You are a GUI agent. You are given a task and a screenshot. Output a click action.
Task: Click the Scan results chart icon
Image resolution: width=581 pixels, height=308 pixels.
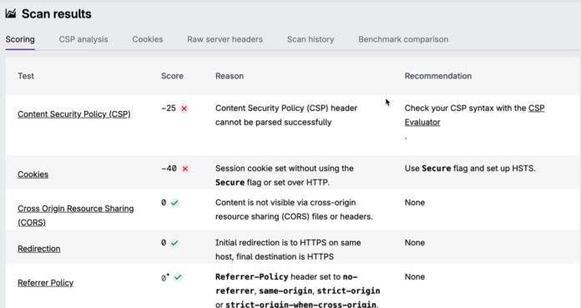tap(10, 13)
